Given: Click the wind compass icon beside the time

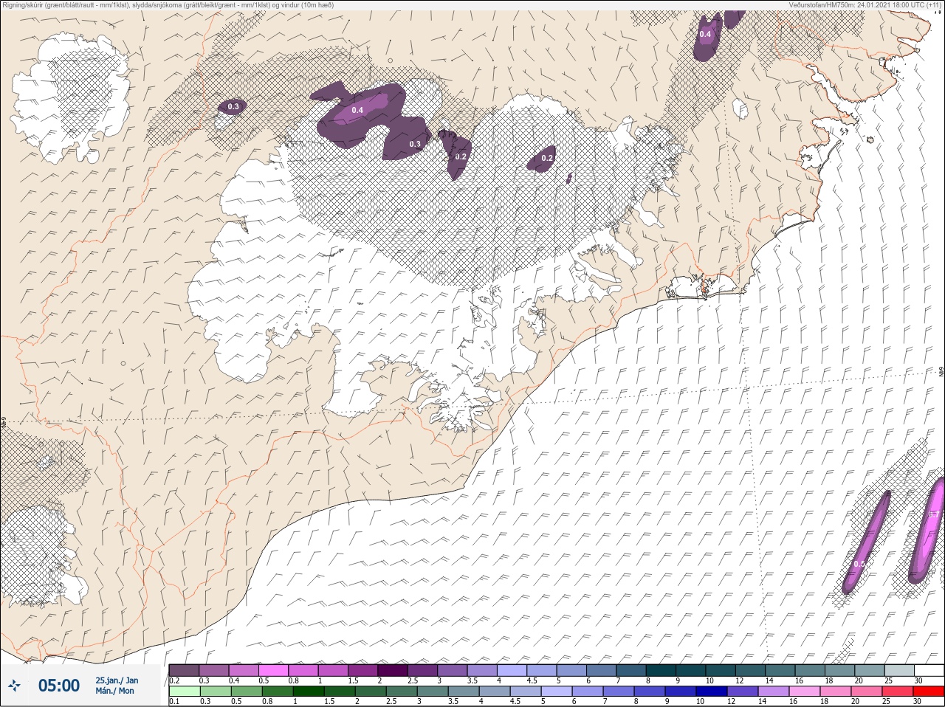Looking at the screenshot, I should [x=15, y=686].
